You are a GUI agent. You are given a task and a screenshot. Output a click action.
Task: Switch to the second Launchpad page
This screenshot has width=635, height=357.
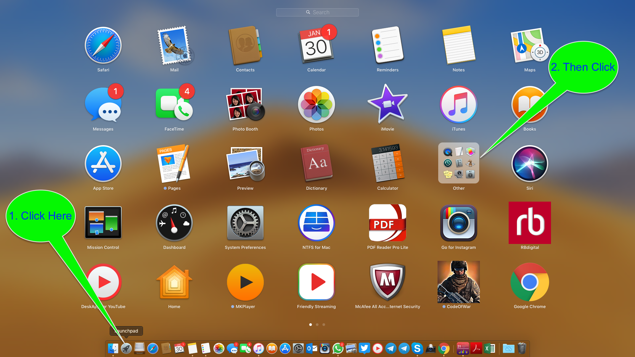(317, 325)
